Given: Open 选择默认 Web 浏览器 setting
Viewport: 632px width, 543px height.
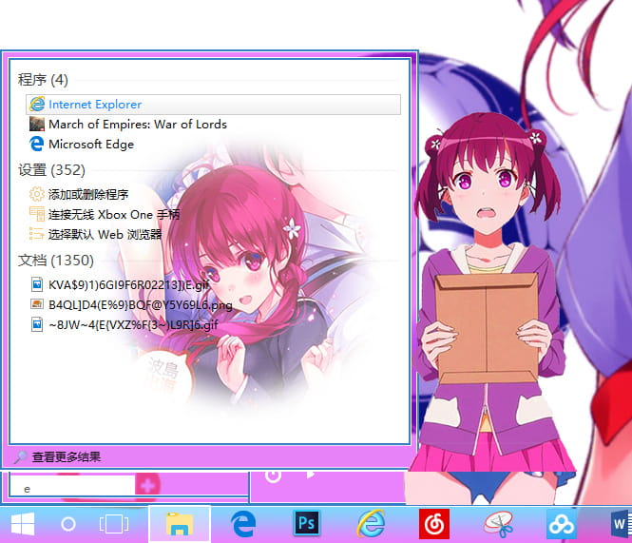Looking at the screenshot, I should coord(105,234).
